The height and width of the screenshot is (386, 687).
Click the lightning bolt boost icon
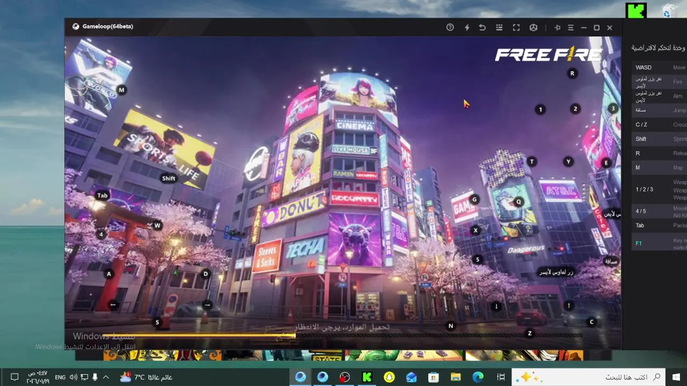coord(467,27)
